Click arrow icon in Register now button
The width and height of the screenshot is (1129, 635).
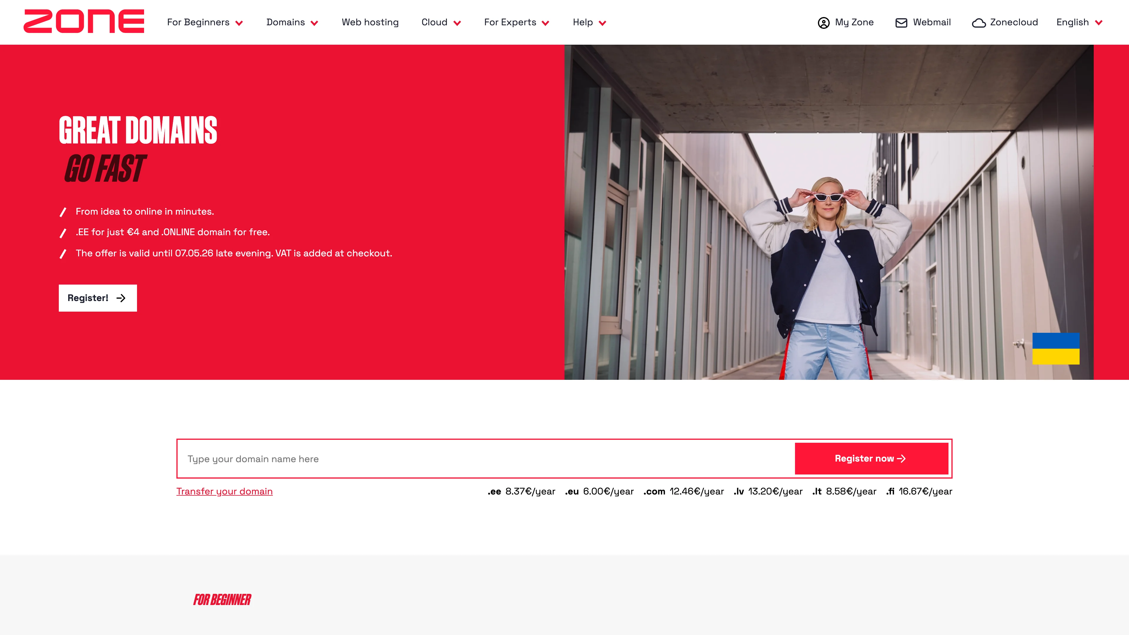[x=901, y=458]
